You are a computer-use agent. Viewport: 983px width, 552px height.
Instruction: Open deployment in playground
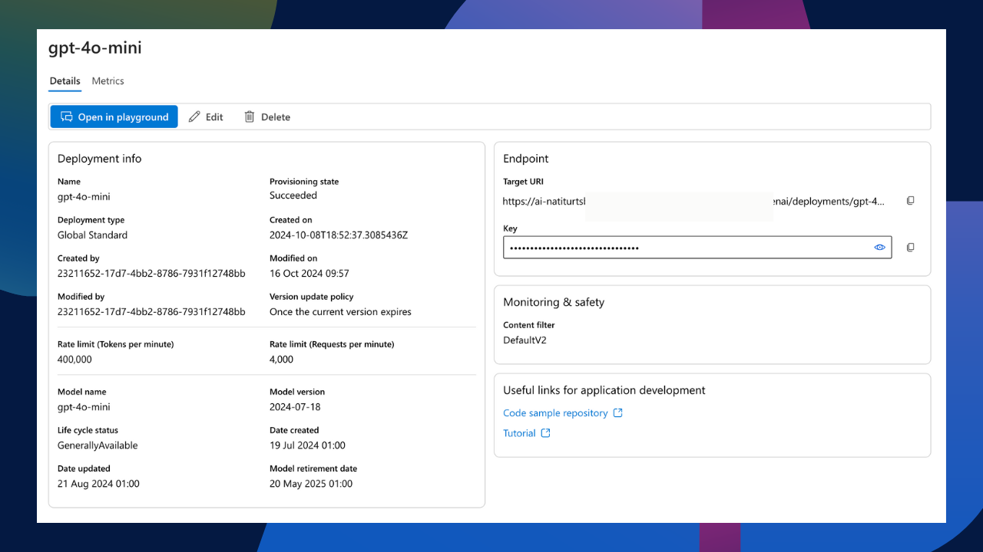click(114, 117)
